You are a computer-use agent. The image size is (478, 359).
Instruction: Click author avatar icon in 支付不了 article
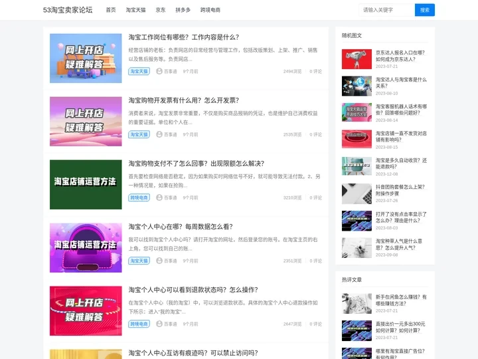(x=159, y=197)
